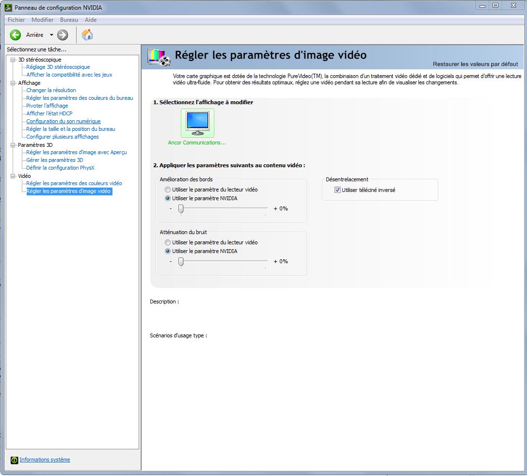This screenshot has height=476, width=527.
Task: Click the Amélioration des bords slider handle
Action: pyautogui.click(x=181, y=209)
